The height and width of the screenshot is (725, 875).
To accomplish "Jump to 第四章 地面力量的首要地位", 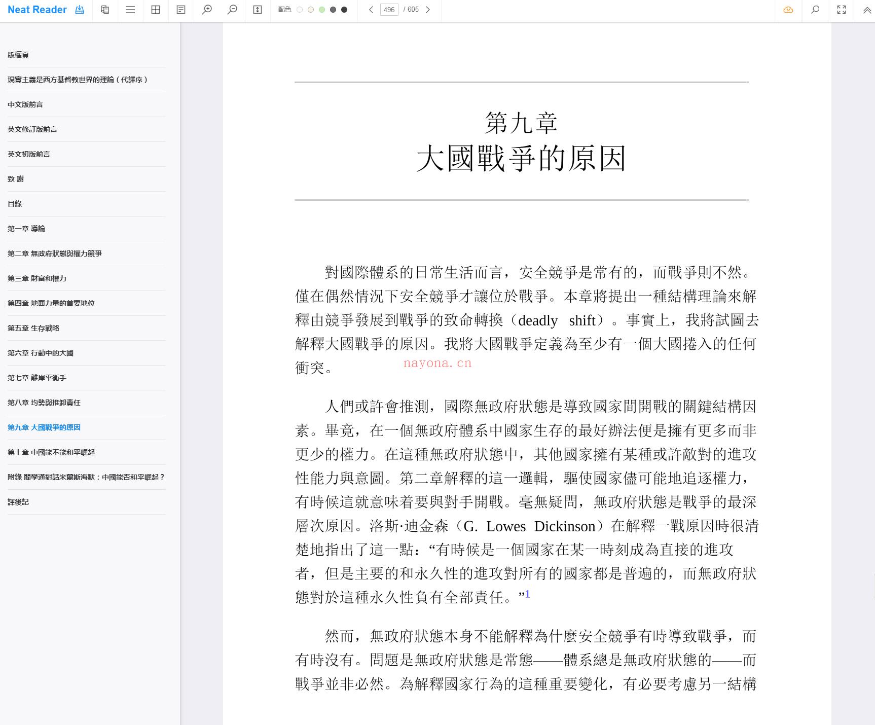I will tap(51, 303).
